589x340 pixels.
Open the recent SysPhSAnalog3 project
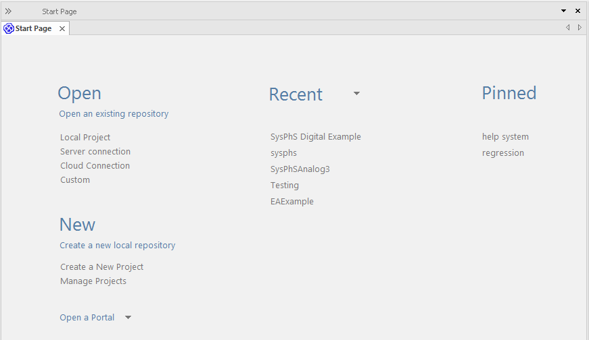[300, 169]
